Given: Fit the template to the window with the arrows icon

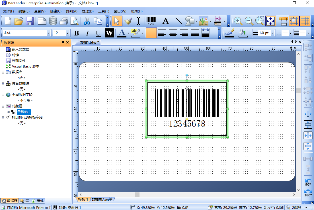Looking at the screenshot, I should pyautogui.click(x=271, y=21).
